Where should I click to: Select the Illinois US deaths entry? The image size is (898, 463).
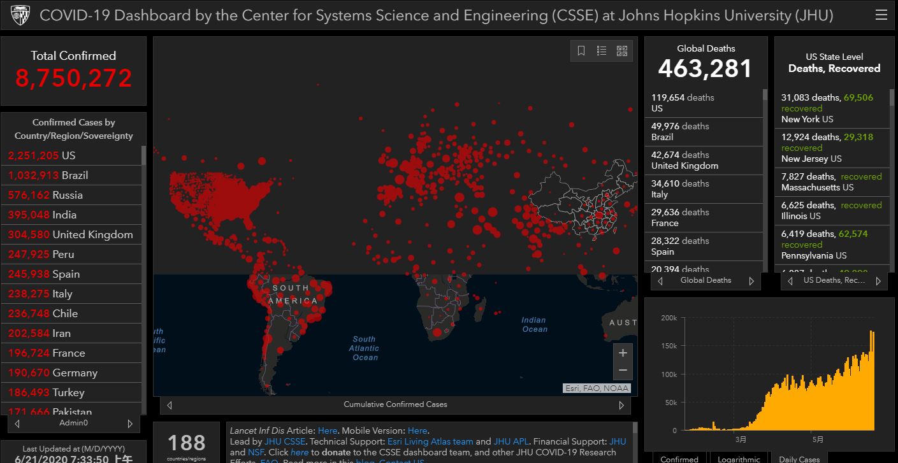[834, 211]
